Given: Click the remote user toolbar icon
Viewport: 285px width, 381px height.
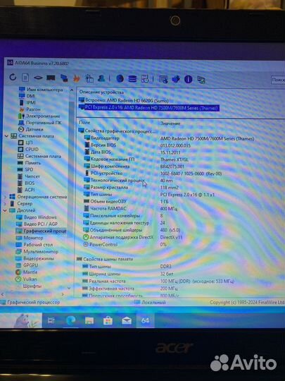Looking at the screenshot, I should click(x=101, y=78).
